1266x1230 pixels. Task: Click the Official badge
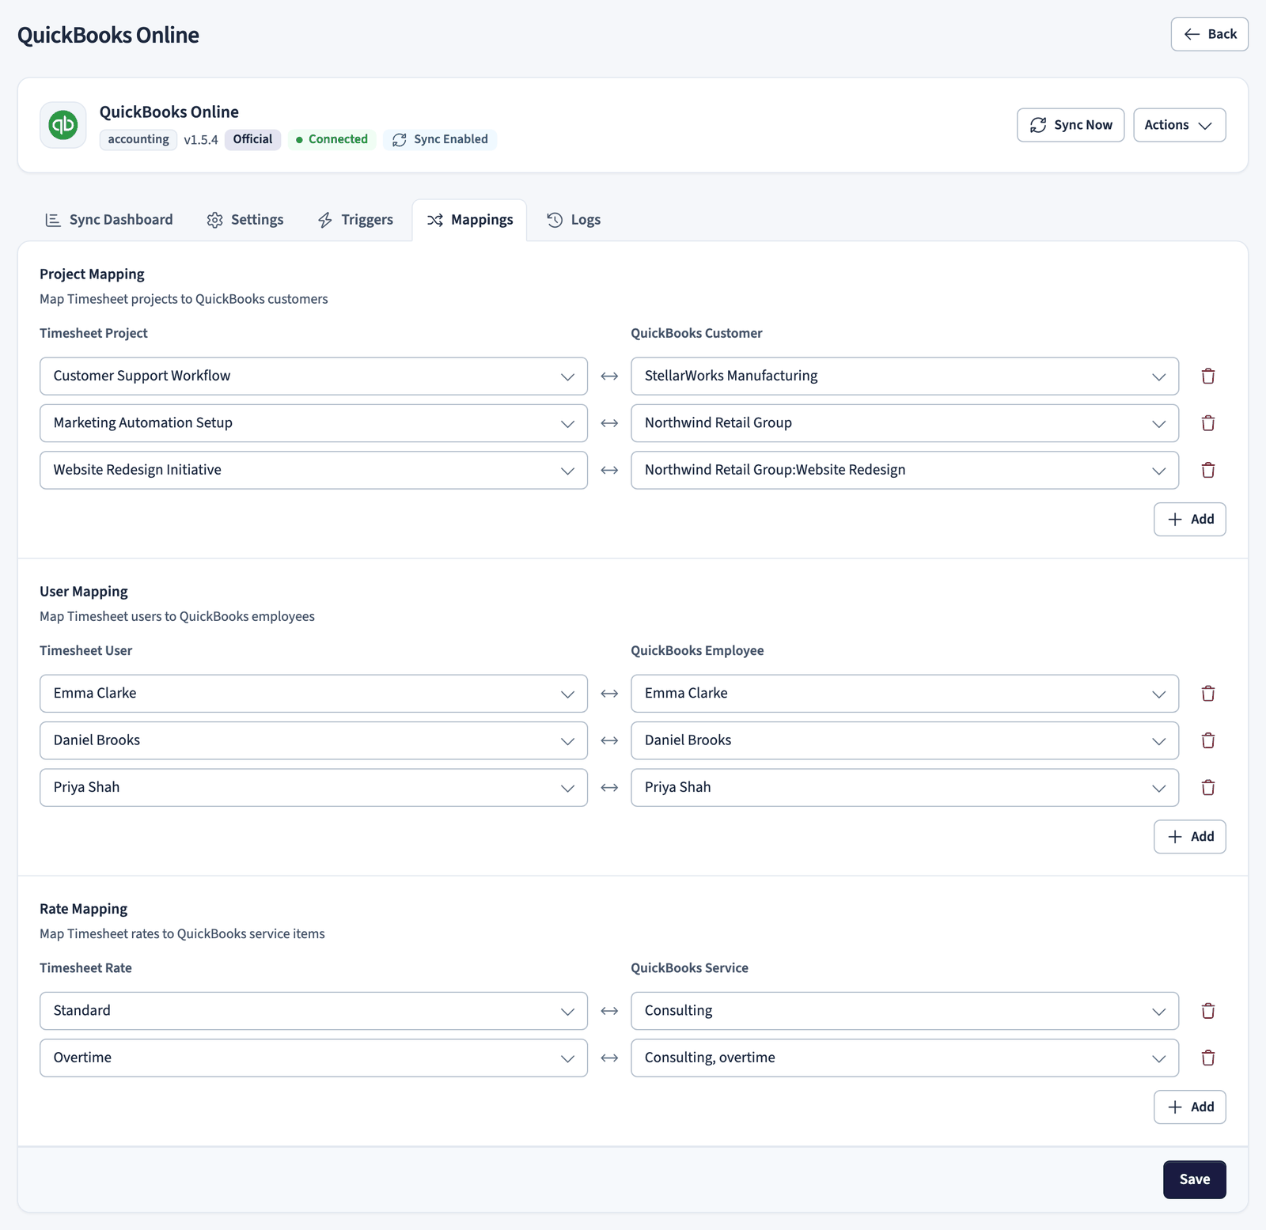pyautogui.click(x=252, y=139)
